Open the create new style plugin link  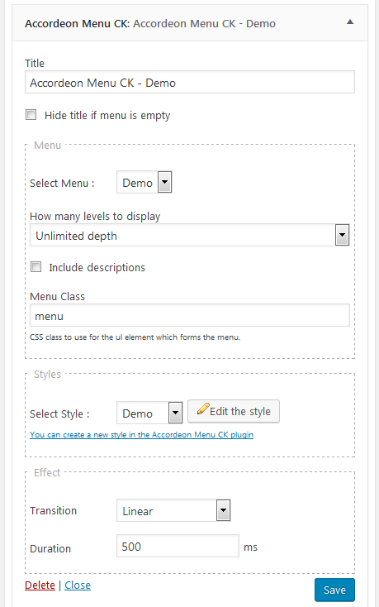(141, 435)
